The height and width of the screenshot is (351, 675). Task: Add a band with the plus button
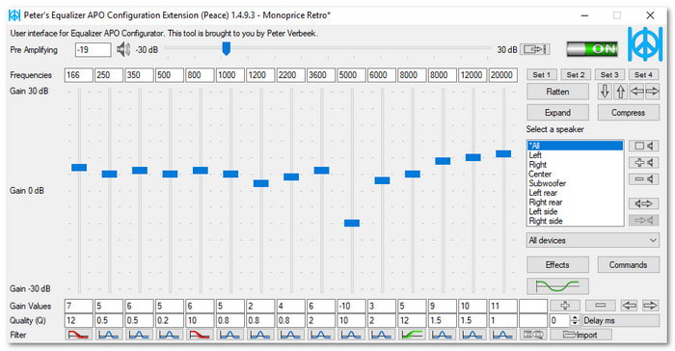565,306
